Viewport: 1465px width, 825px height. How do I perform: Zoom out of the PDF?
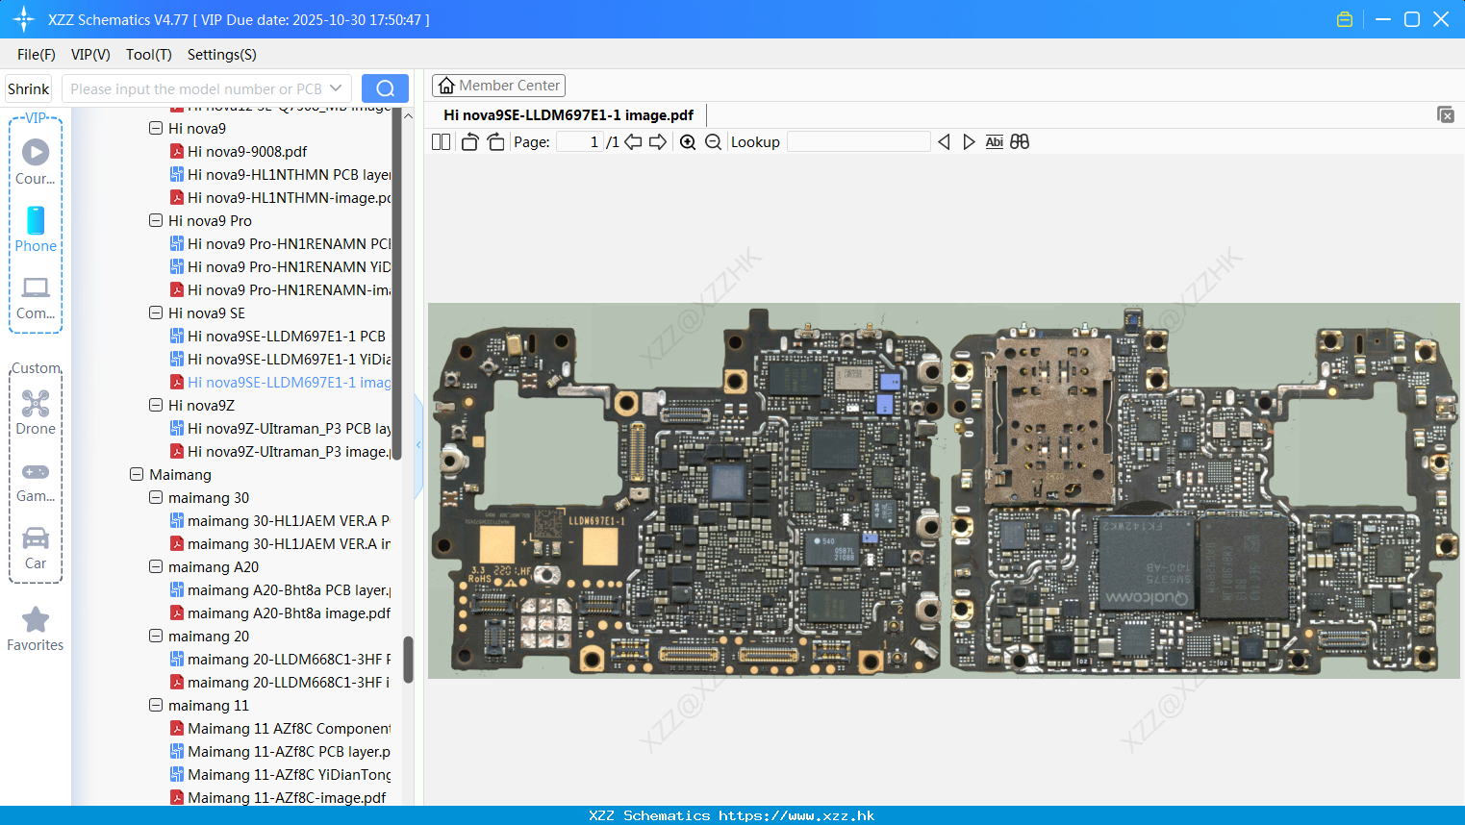(713, 142)
